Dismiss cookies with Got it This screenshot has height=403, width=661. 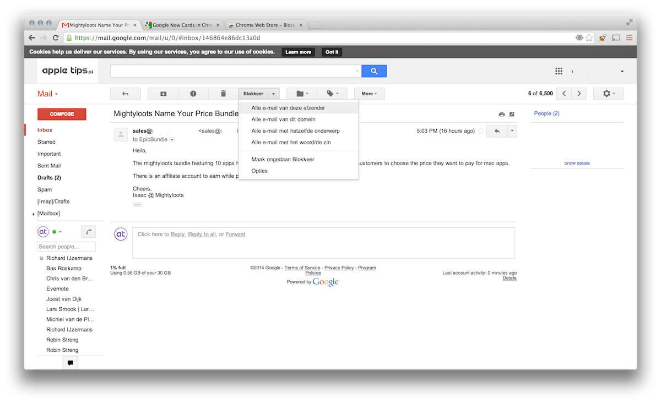click(x=332, y=52)
